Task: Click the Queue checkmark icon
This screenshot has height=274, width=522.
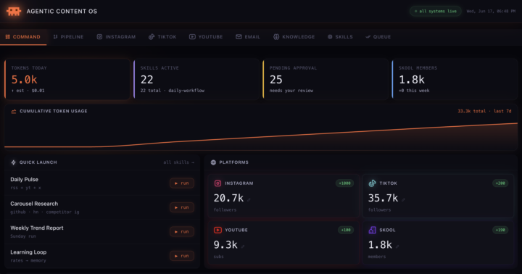Action: click(368, 37)
